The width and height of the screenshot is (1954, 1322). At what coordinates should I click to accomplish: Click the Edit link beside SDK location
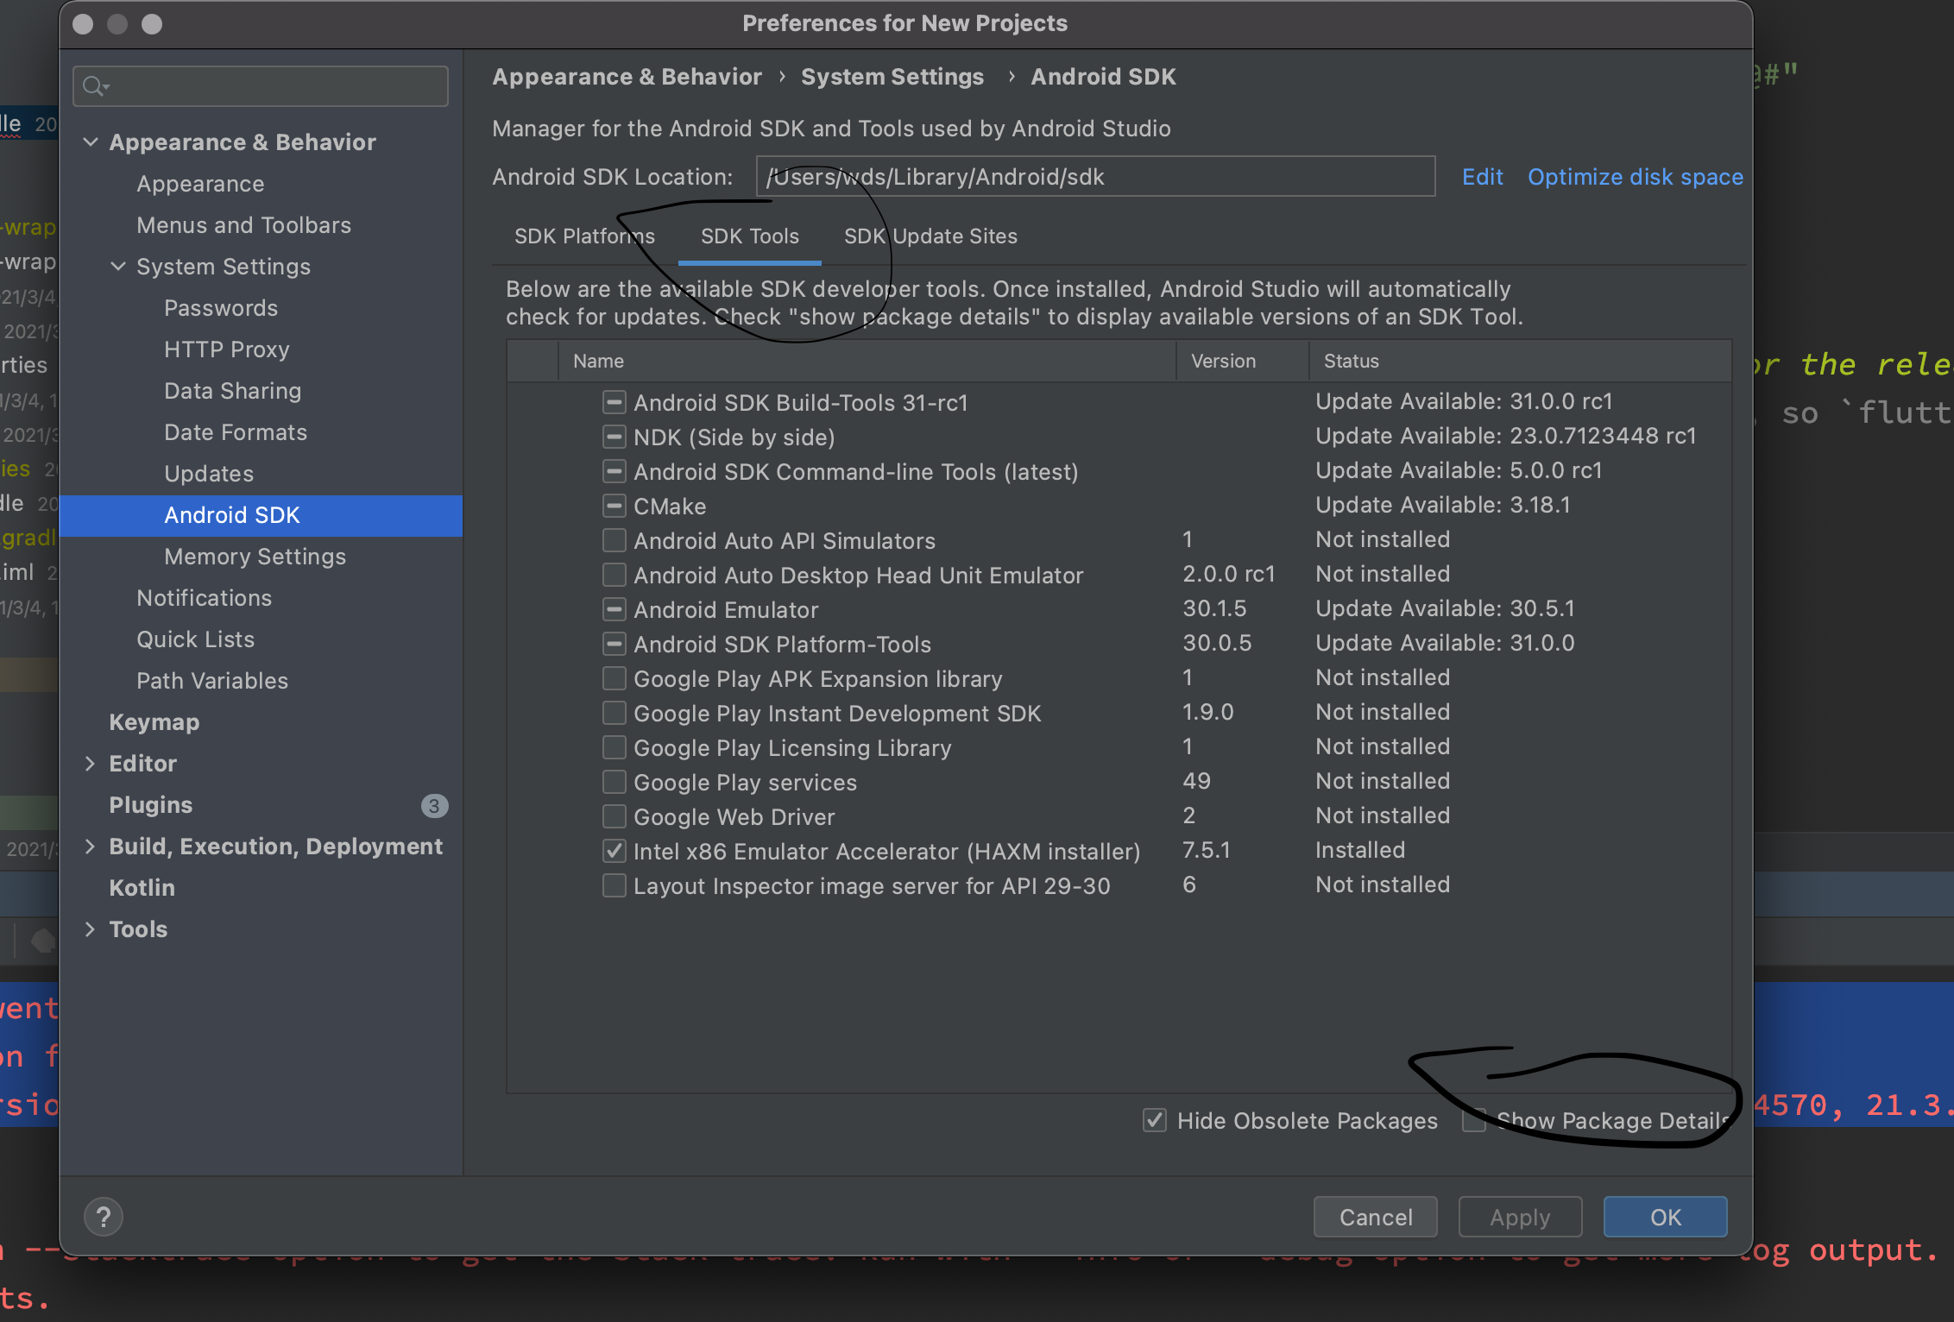point(1482,176)
